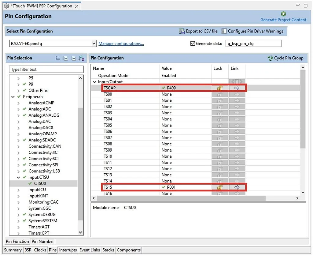This screenshot has height=256, width=313.
Task: Collapse the Input/Output group
Action: coord(95,82)
